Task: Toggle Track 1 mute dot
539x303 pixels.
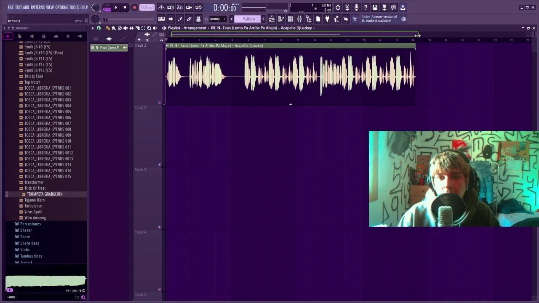Action: pyautogui.click(x=159, y=103)
